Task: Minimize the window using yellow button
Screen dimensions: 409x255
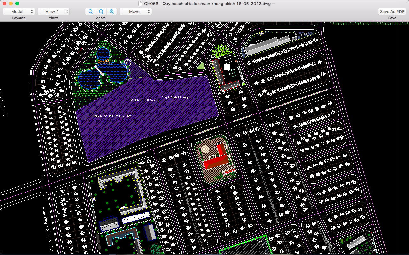Action: (x=11, y=4)
